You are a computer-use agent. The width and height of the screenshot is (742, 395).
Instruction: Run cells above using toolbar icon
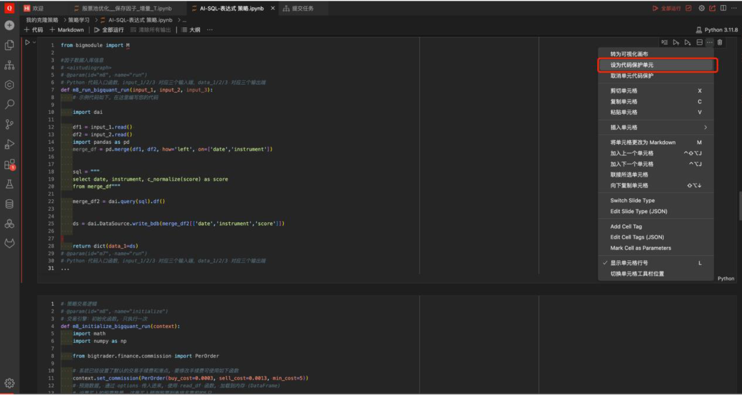(x=676, y=42)
